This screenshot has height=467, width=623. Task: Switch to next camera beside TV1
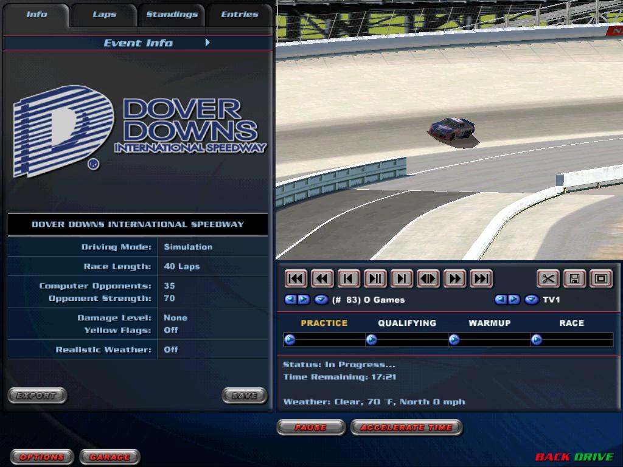(x=513, y=299)
